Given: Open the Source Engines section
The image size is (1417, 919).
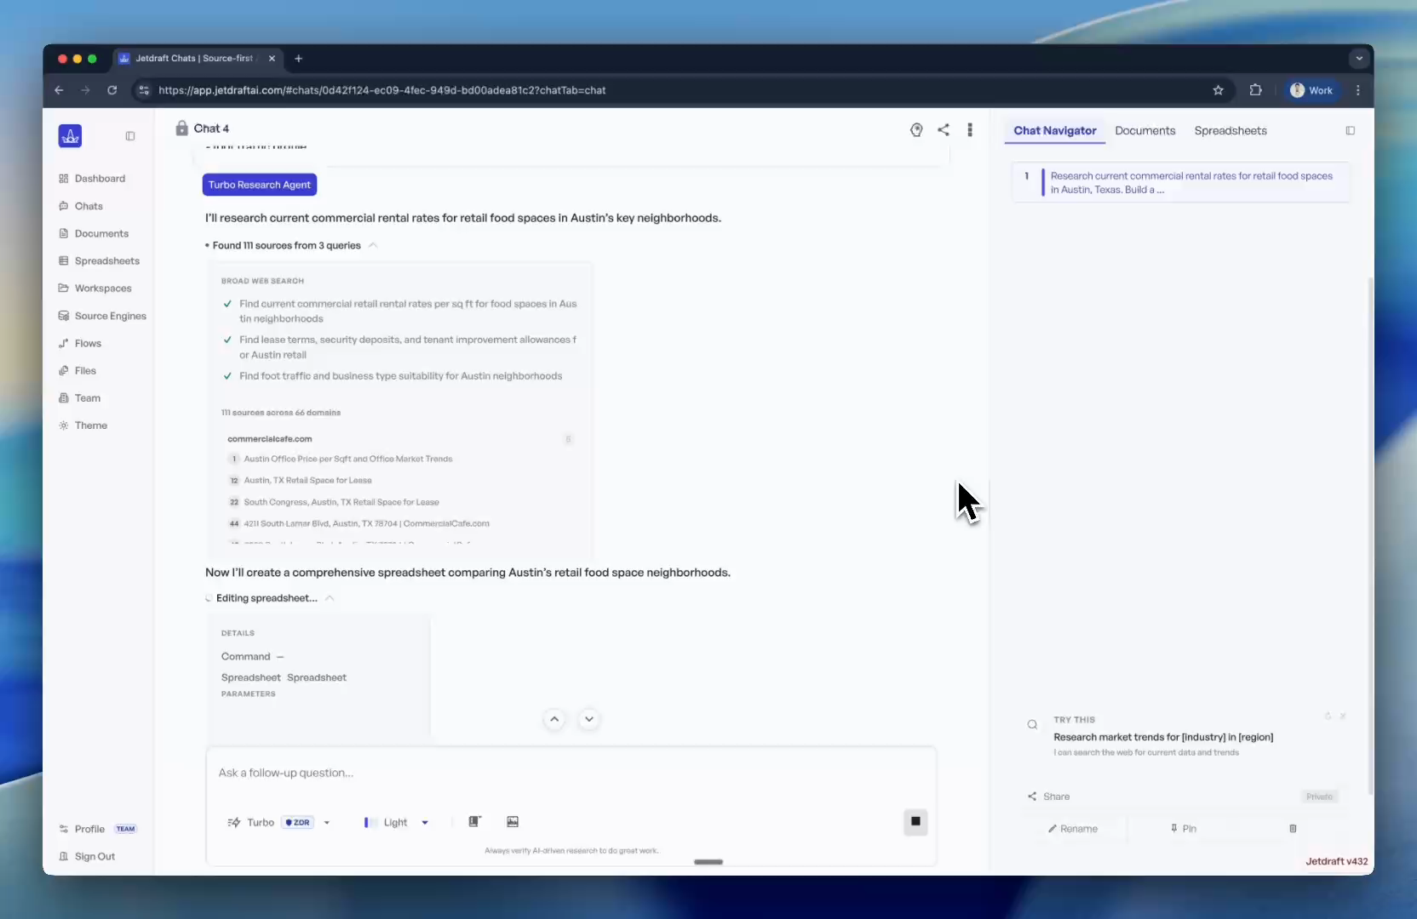Looking at the screenshot, I should tap(109, 316).
